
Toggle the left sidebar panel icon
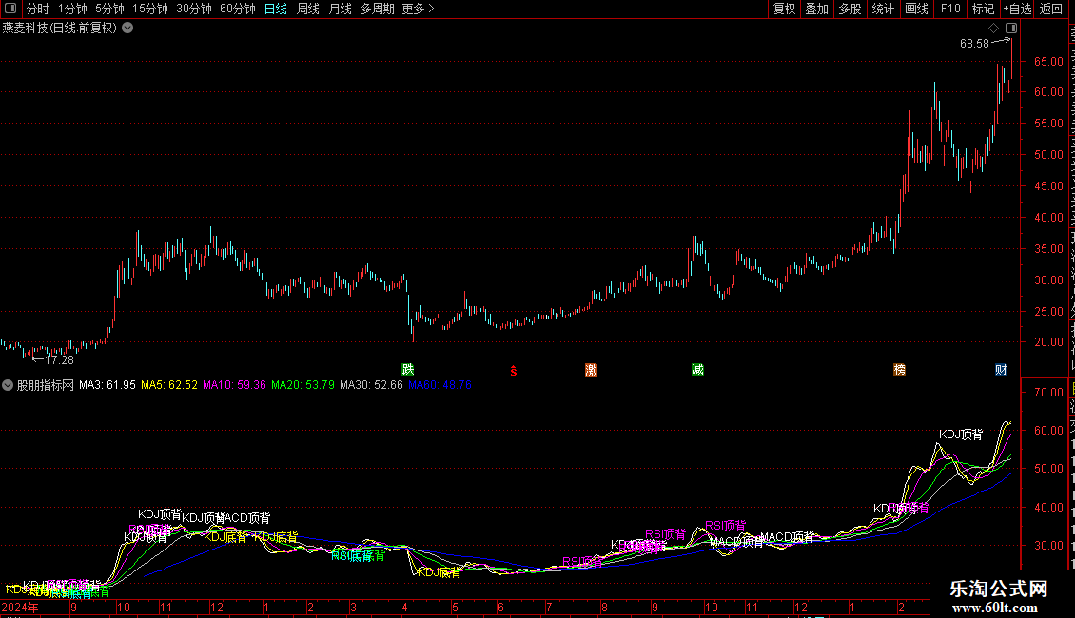[10, 9]
